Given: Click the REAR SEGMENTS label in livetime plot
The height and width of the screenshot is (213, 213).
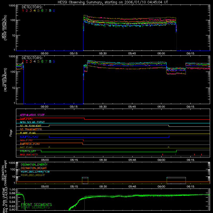Looking at the screenshot, I should [35, 207].
